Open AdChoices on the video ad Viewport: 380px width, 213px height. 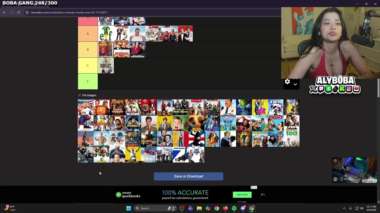tap(369, 181)
